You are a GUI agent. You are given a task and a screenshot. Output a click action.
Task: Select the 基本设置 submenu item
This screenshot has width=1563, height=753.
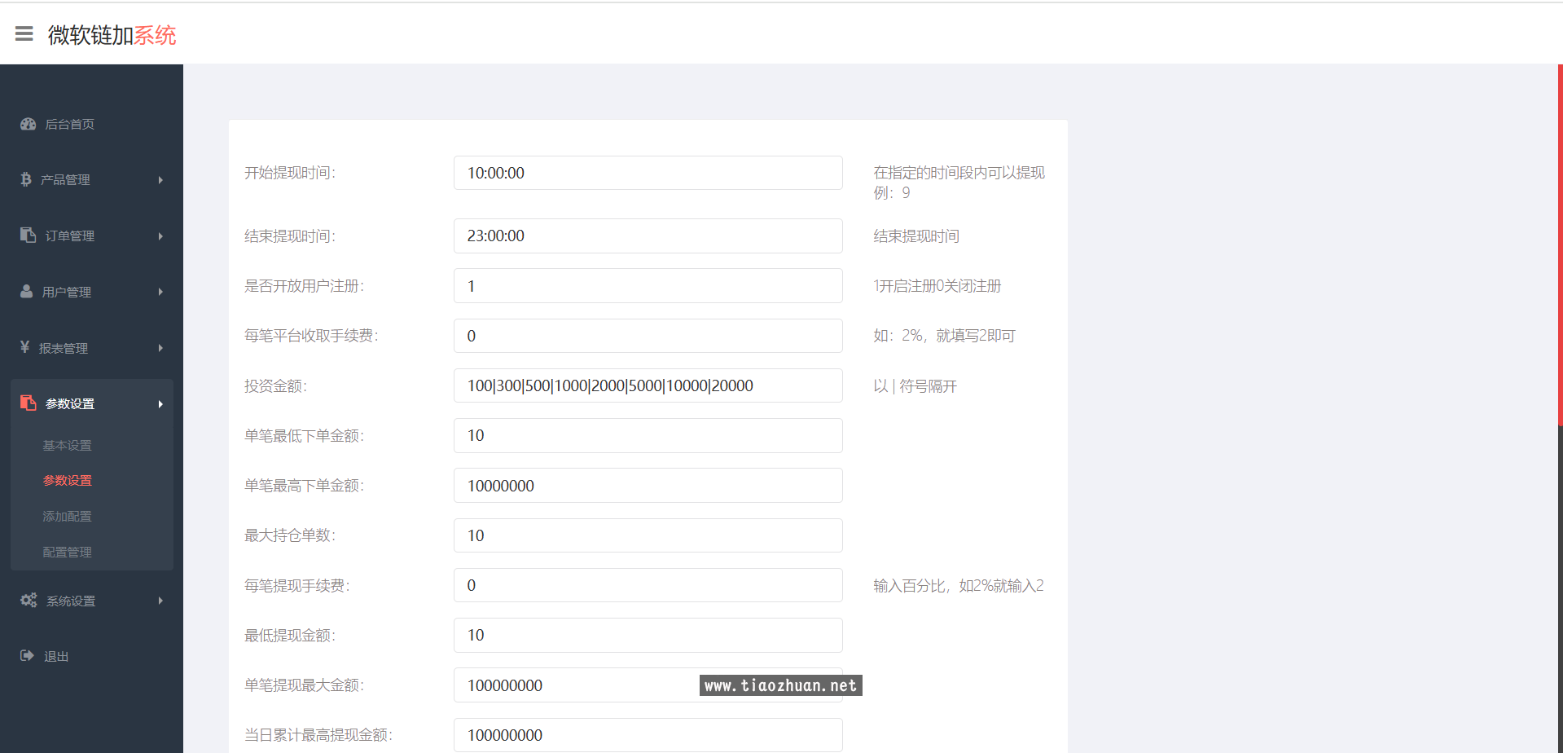coord(67,446)
